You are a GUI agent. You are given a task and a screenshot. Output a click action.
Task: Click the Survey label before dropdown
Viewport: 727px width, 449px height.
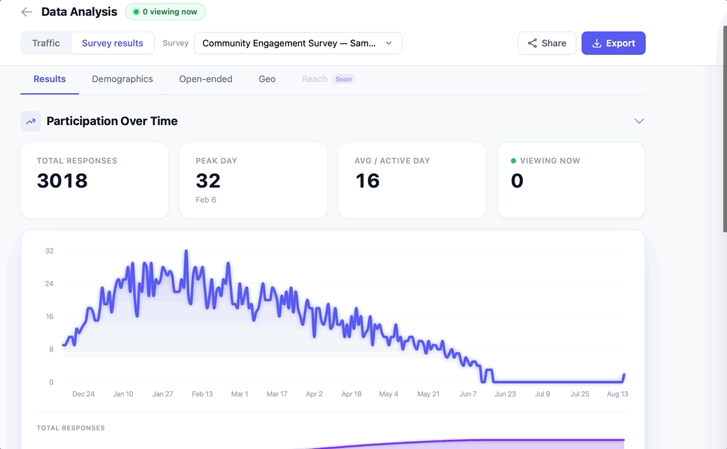pos(176,43)
